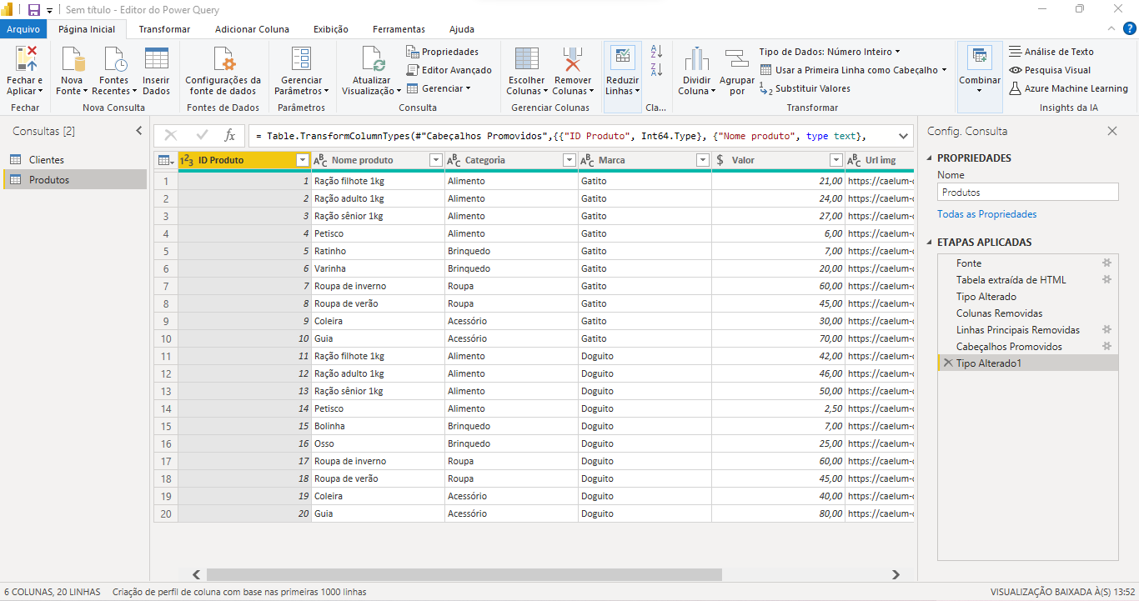The height and width of the screenshot is (601, 1139).
Task: Click the Nome query name field
Action: coord(1027,192)
